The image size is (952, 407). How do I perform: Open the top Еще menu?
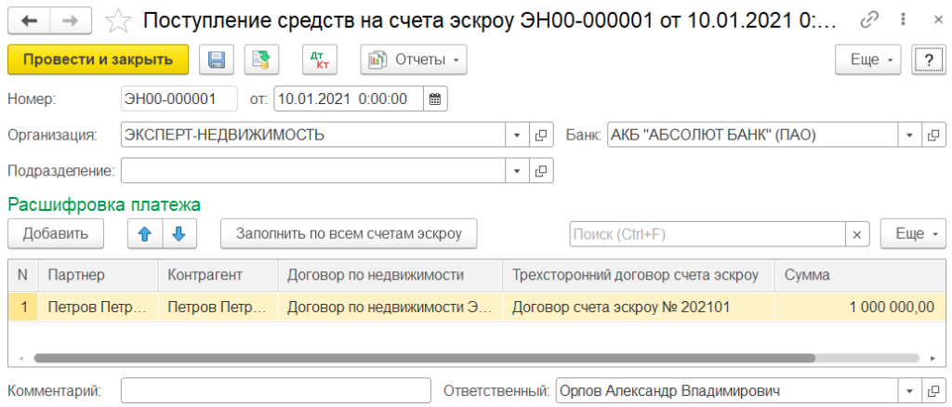pyautogui.click(x=870, y=60)
